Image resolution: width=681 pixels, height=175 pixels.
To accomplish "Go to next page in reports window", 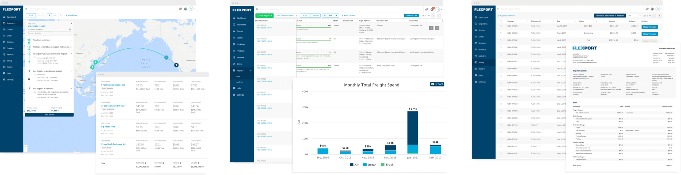I will [x=439, y=15].
